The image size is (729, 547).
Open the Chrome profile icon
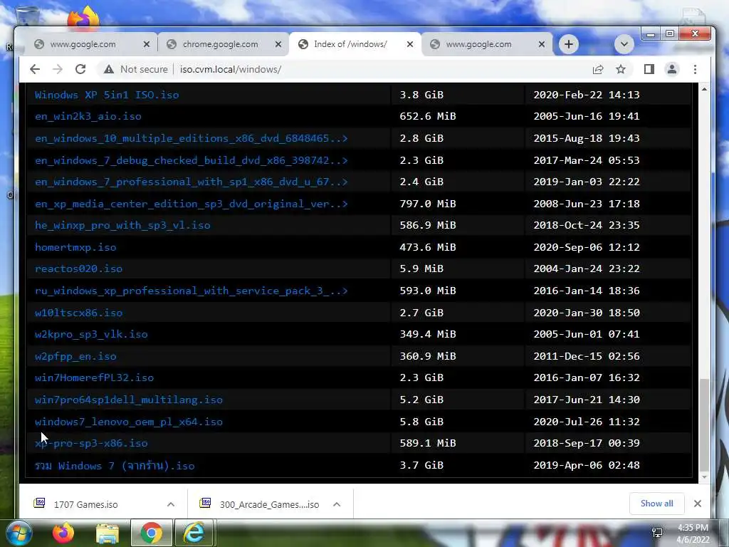[672, 69]
